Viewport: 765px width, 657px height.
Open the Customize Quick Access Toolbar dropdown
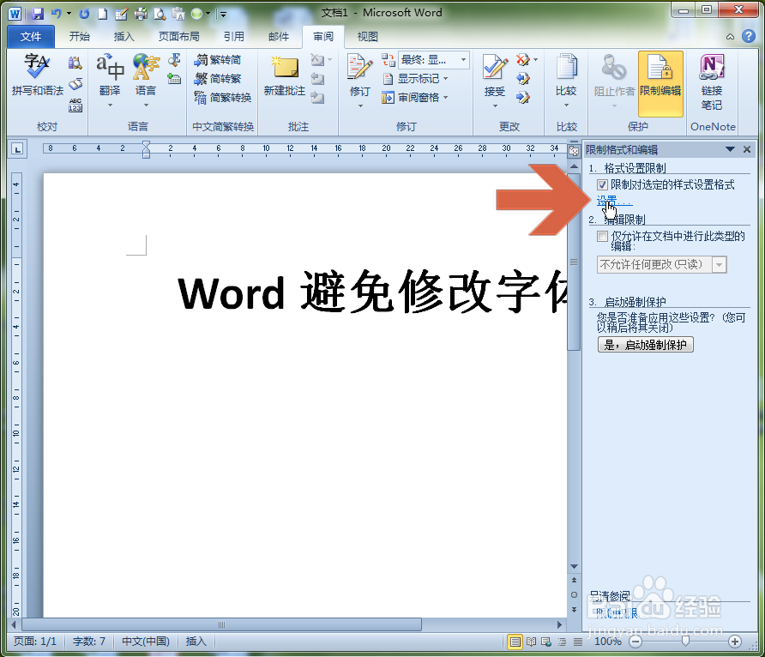tap(223, 14)
